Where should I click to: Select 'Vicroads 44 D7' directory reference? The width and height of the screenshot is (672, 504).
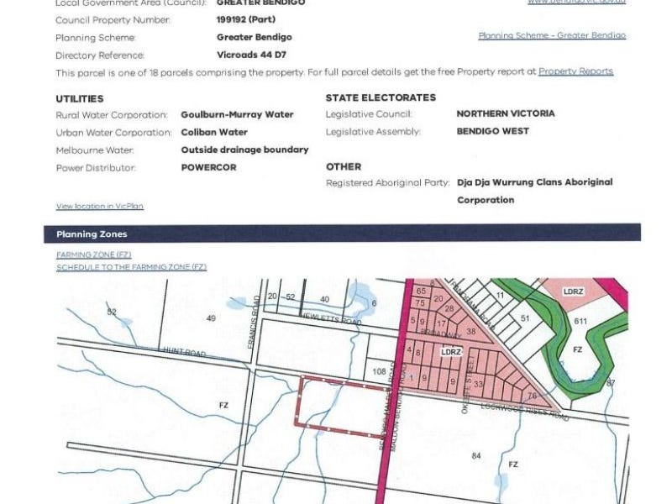[251, 55]
